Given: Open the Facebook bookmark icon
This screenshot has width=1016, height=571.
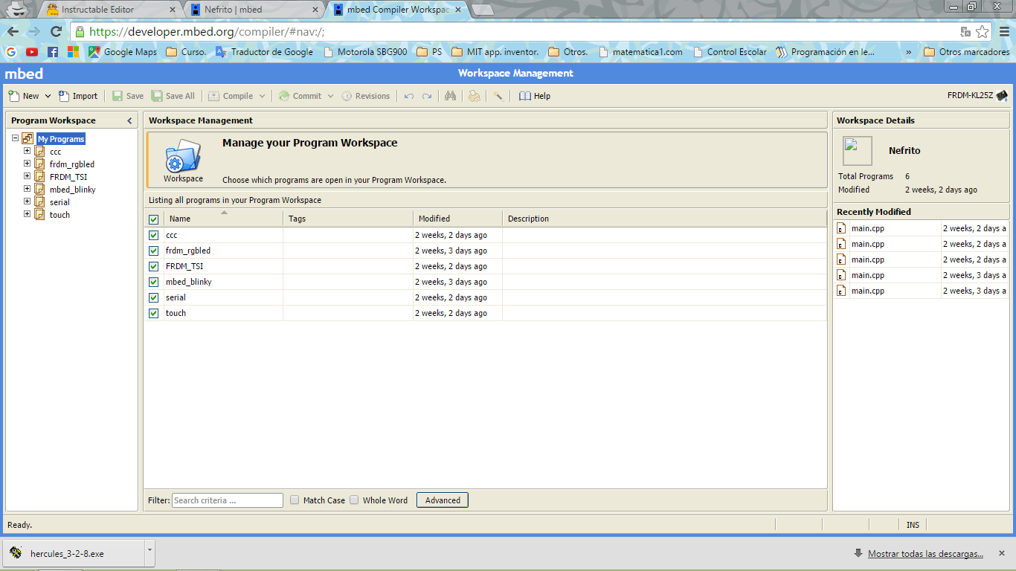Looking at the screenshot, I should point(52,52).
